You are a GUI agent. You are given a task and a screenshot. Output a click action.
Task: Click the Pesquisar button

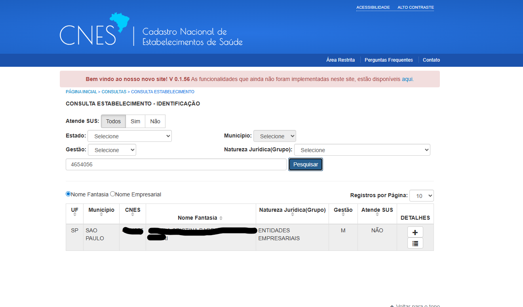(306, 164)
